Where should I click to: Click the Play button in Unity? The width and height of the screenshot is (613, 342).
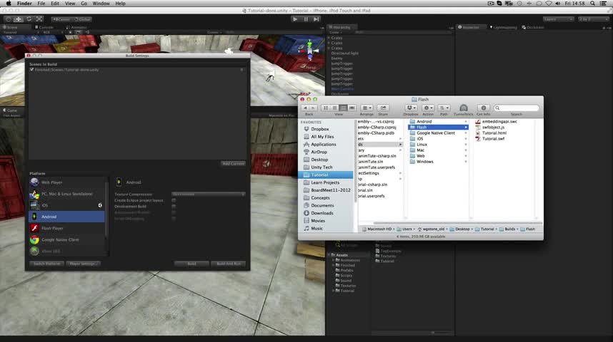pyautogui.click(x=295, y=19)
